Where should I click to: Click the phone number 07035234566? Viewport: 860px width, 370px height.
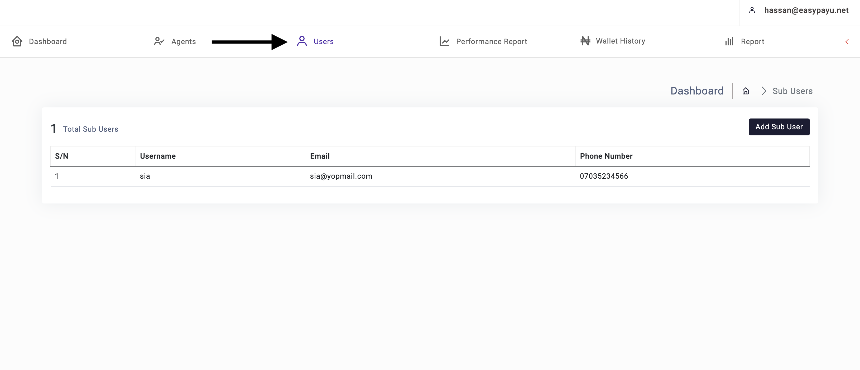click(604, 176)
